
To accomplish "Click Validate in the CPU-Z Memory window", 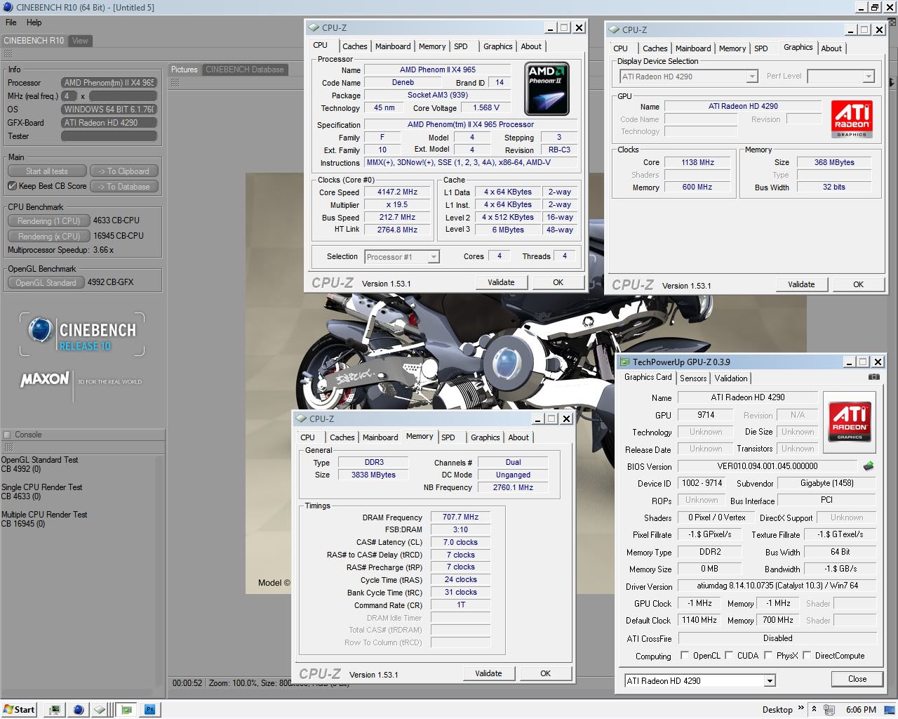I will [488, 673].
